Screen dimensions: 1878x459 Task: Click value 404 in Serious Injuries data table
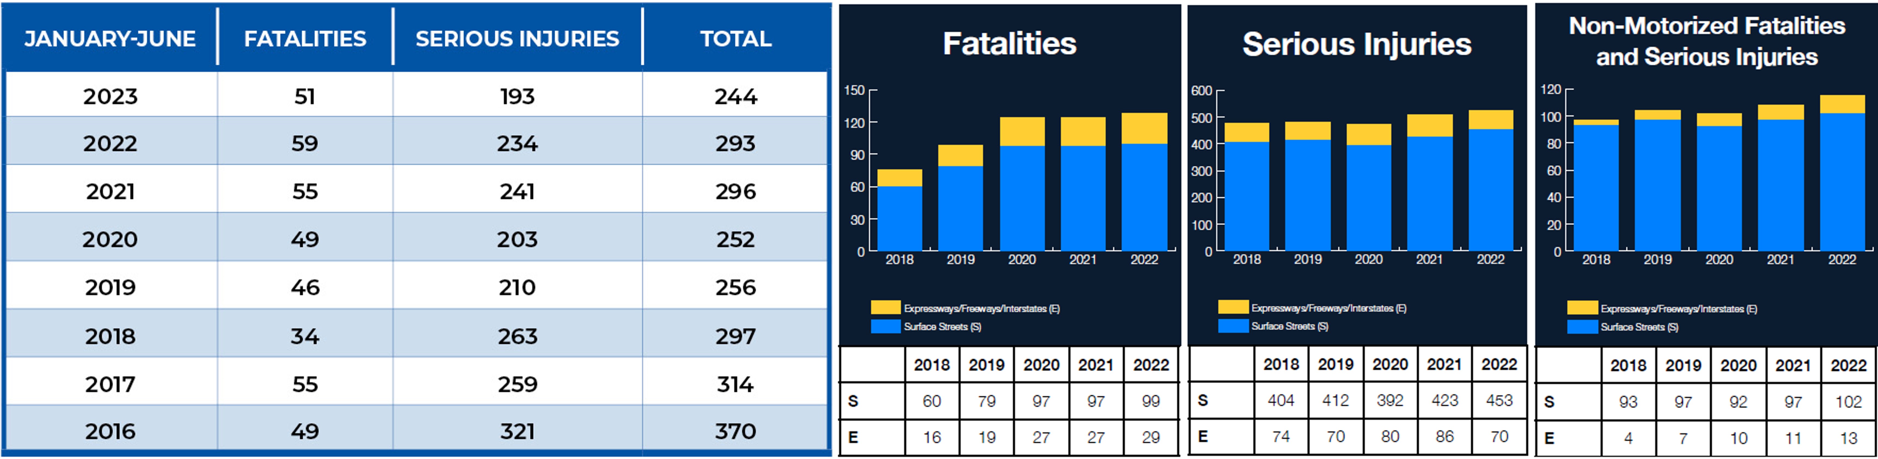pyautogui.click(x=1281, y=401)
